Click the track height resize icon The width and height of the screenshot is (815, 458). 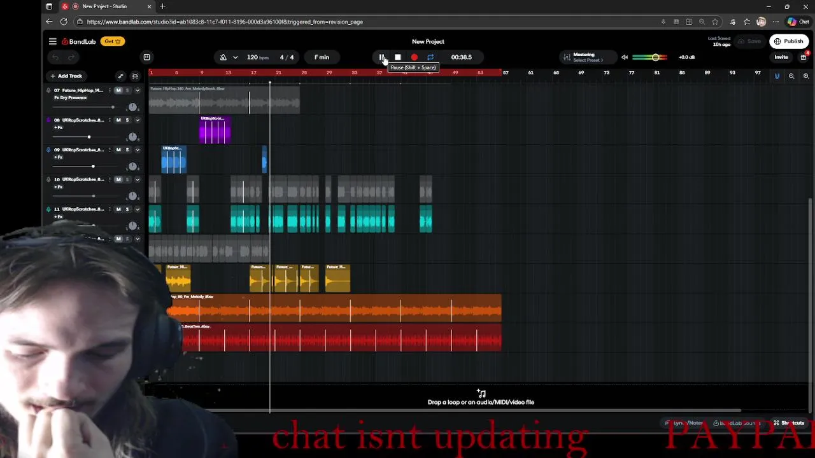click(135, 76)
